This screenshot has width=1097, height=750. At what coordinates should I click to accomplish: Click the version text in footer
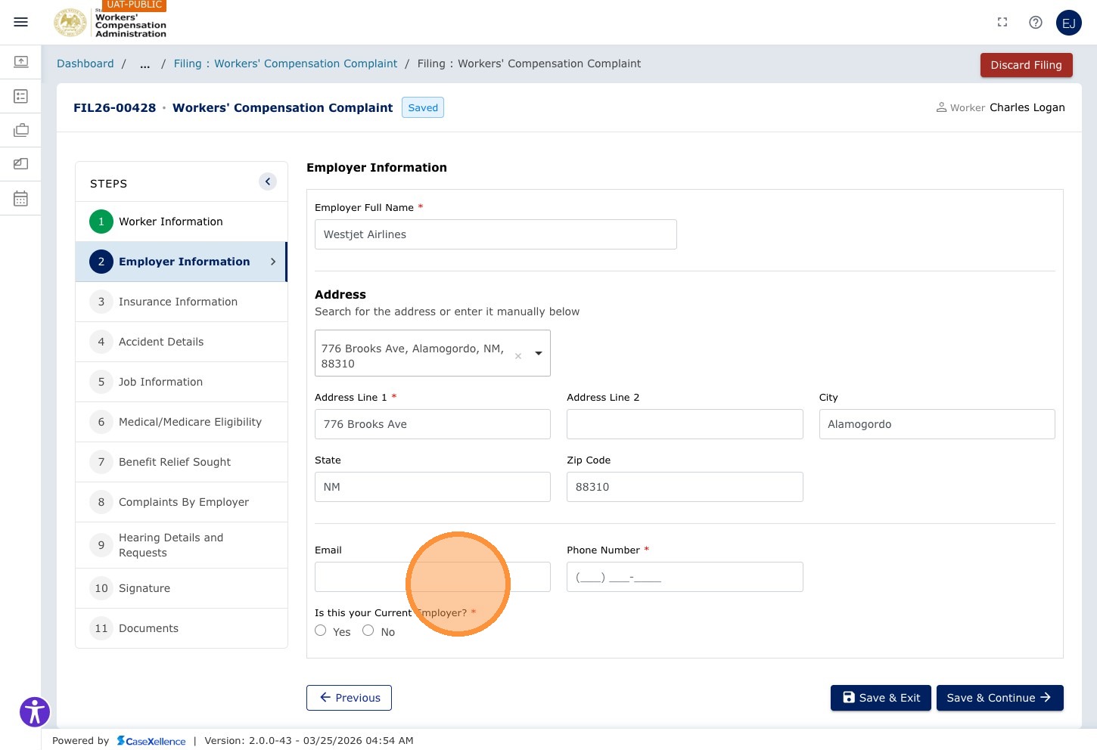[309, 741]
